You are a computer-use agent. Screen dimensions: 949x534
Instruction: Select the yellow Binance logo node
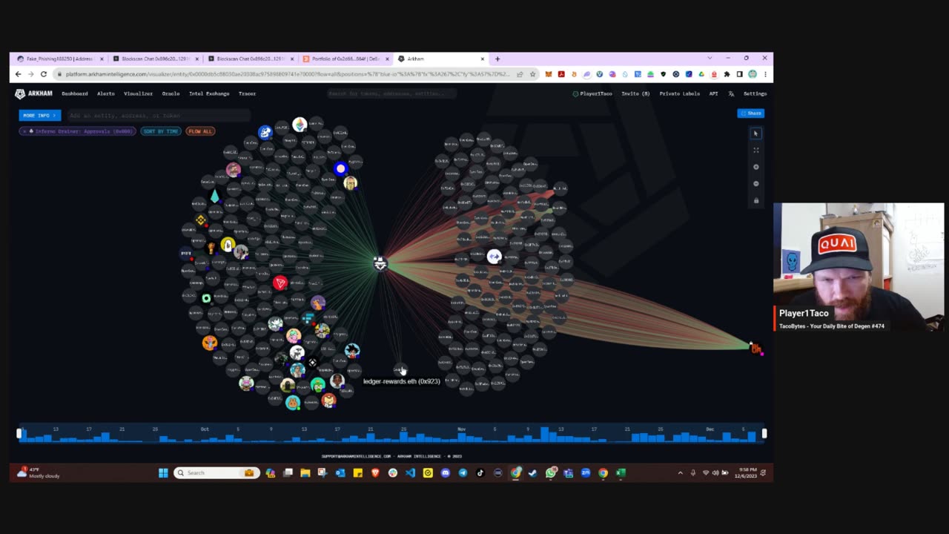point(200,220)
